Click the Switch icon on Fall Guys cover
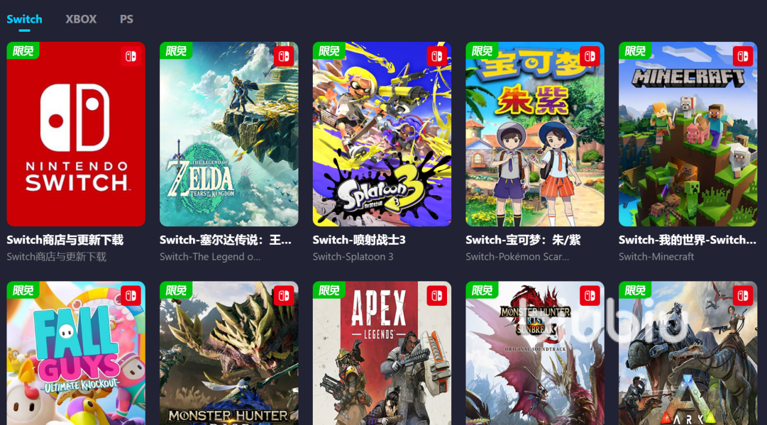The height and width of the screenshot is (425, 767). 131,296
